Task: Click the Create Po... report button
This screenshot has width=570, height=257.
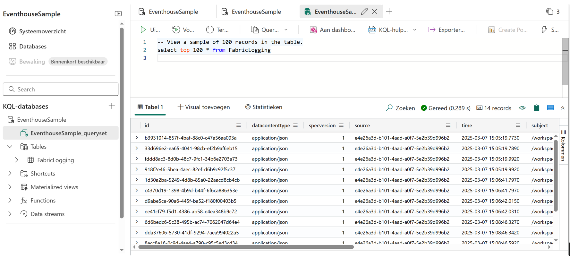Action: click(x=508, y=30)
